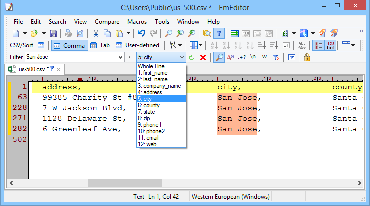The height and width of the screenshot is (206, 370).
Task: Undo the last edit
Action: click(x=141, y=33)
